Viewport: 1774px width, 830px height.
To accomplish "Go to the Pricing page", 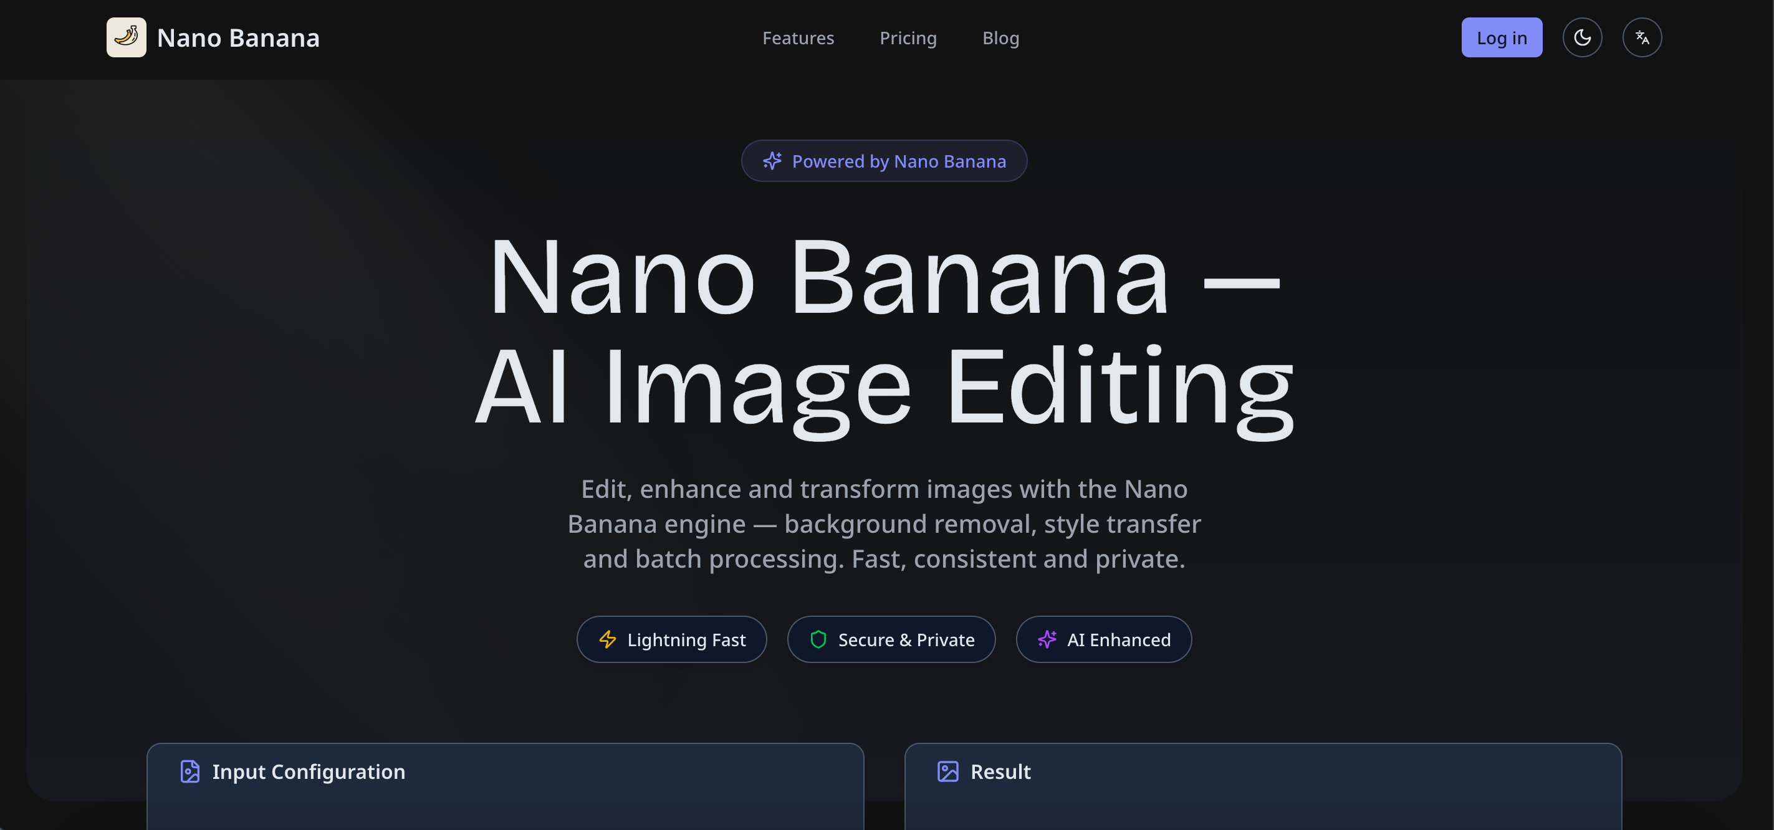I will [x=908, y=38].
